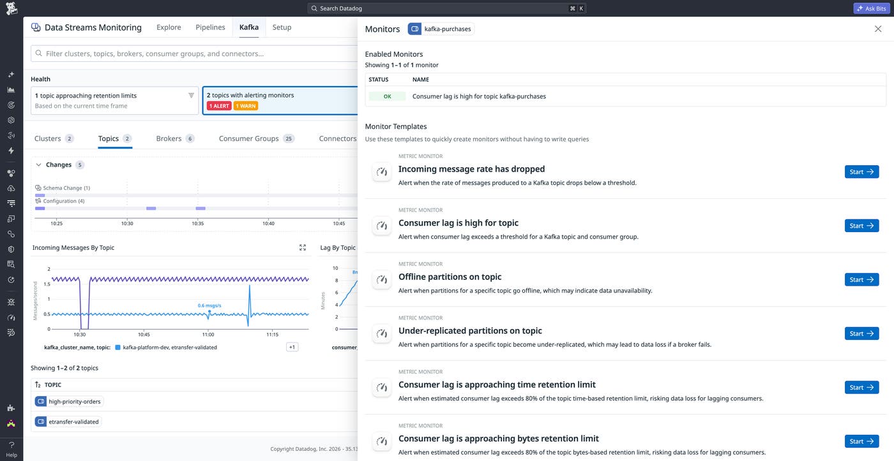Click the high-priority-orders topic icon

41,402
